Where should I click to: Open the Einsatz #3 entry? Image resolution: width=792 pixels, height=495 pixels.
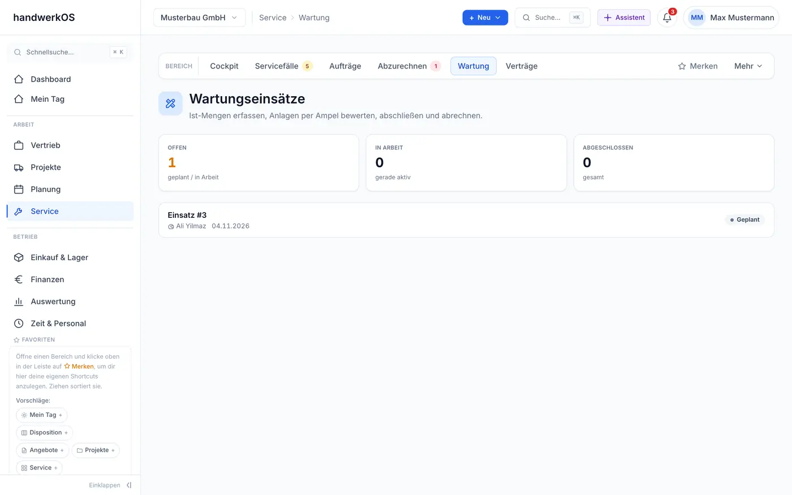[x=466, y=220]
